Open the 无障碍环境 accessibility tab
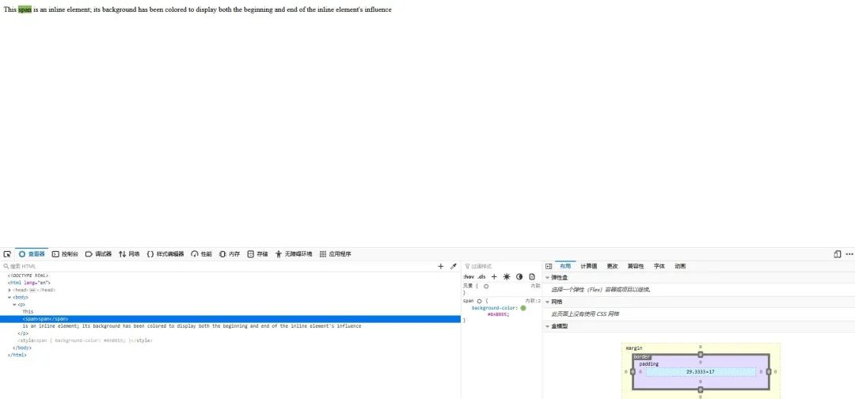Screen dimensions: 855x399 pos(294,254)
